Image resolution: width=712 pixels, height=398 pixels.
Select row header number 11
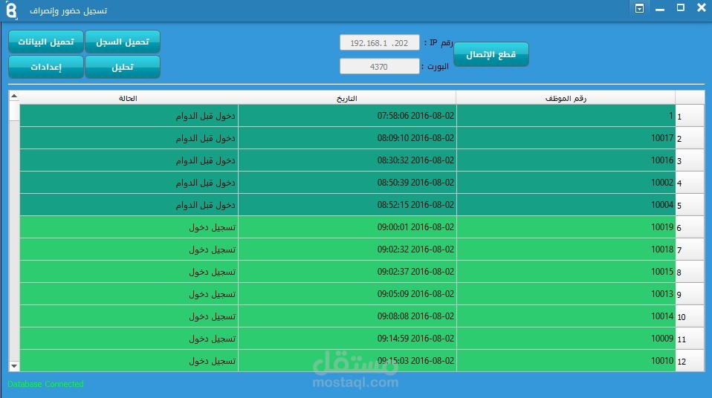pos(690,338)
